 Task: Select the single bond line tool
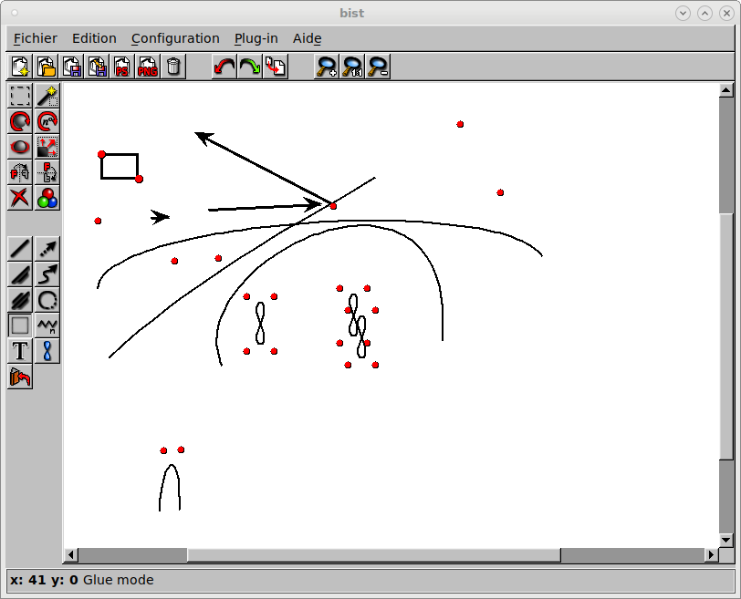pyautogui.click(x=20, y=249)
